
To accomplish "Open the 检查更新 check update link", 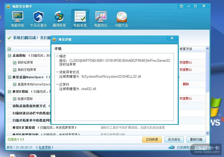I will pos(45,147).
